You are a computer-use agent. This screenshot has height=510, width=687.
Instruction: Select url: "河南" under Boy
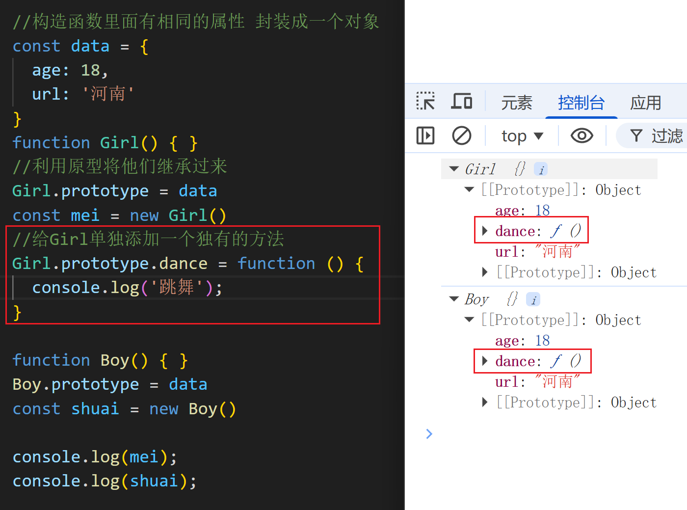click(x=537, y=382)
